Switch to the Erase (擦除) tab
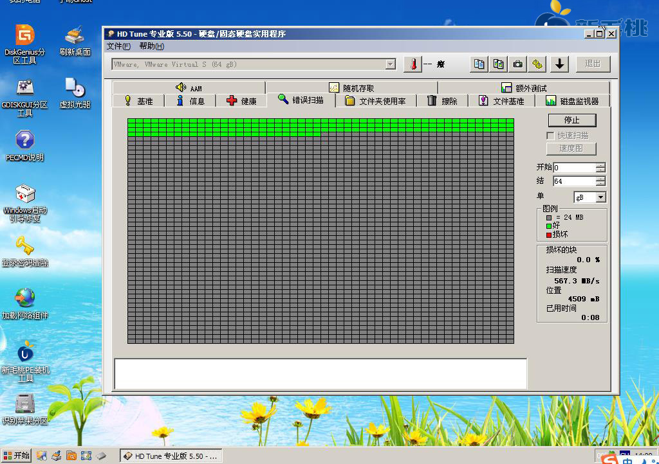The image size is (659, 464). click(x=442, y=101)
